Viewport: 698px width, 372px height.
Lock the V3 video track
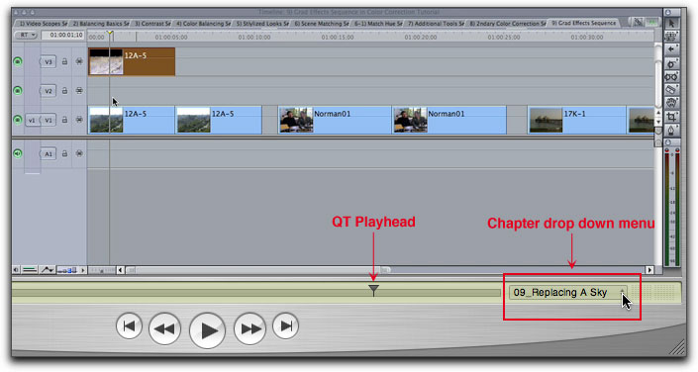(x=64, y=62)
